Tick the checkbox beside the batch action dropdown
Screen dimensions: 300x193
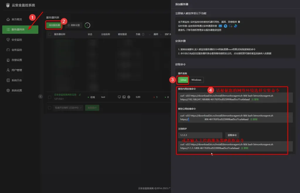pyautogui.click(x=50, y=108)
